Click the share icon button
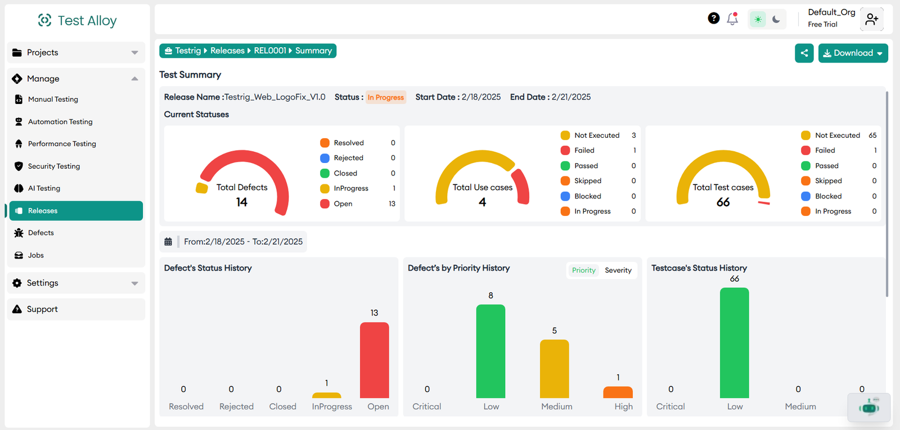The image size is (900, 430). [x=804, y=53]
